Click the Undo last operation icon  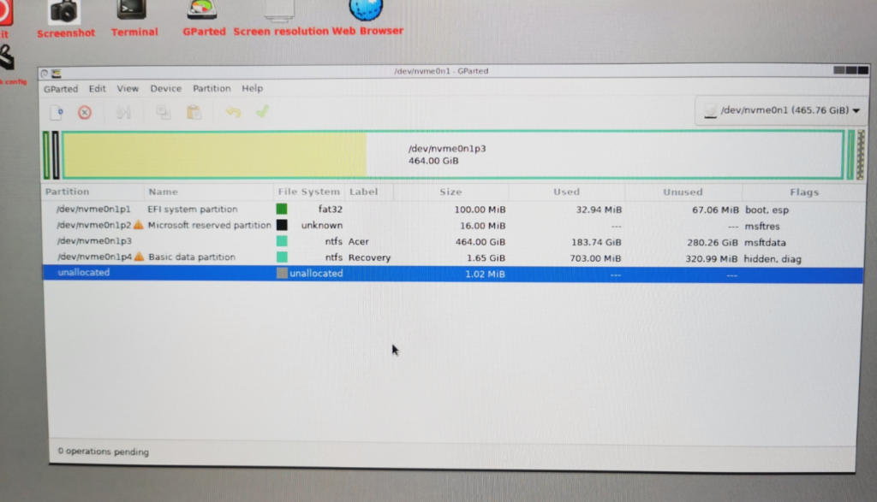click(233, 112)
